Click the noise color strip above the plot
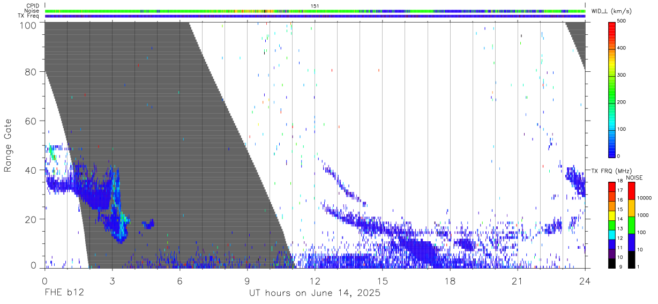The width and height of the screenshot is (658, 304). [315, 11]
